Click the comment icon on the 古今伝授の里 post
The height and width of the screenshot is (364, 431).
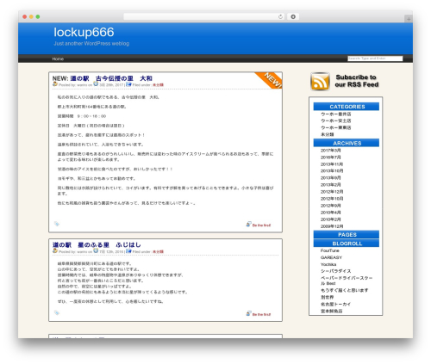click(x=249, y=225)
